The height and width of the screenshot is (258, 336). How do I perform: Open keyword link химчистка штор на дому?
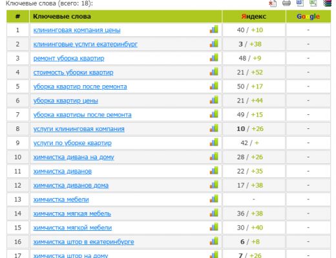click(x=70, y=255)
